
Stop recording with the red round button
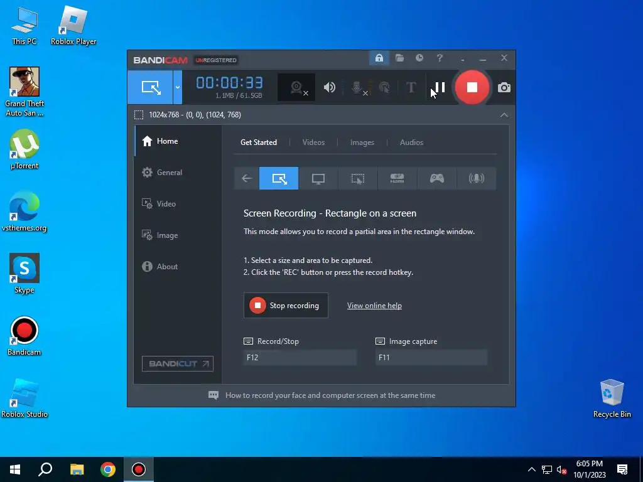click(x=472, y=87)
